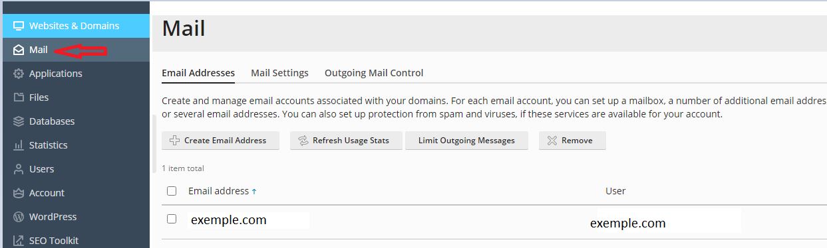The height and width of the screenshot is (248, 827).
Task: Open Users person icon
Action: pyautogui.click(x=19, y=169)
